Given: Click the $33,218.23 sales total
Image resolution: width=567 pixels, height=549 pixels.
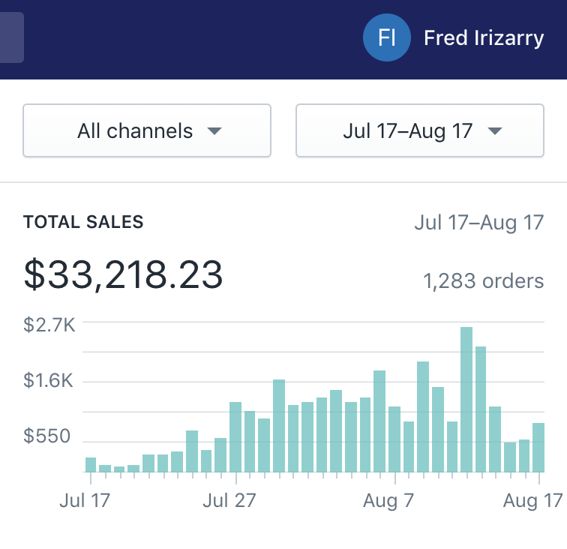Looking at the screenshot, I should [x=123, y=274].
